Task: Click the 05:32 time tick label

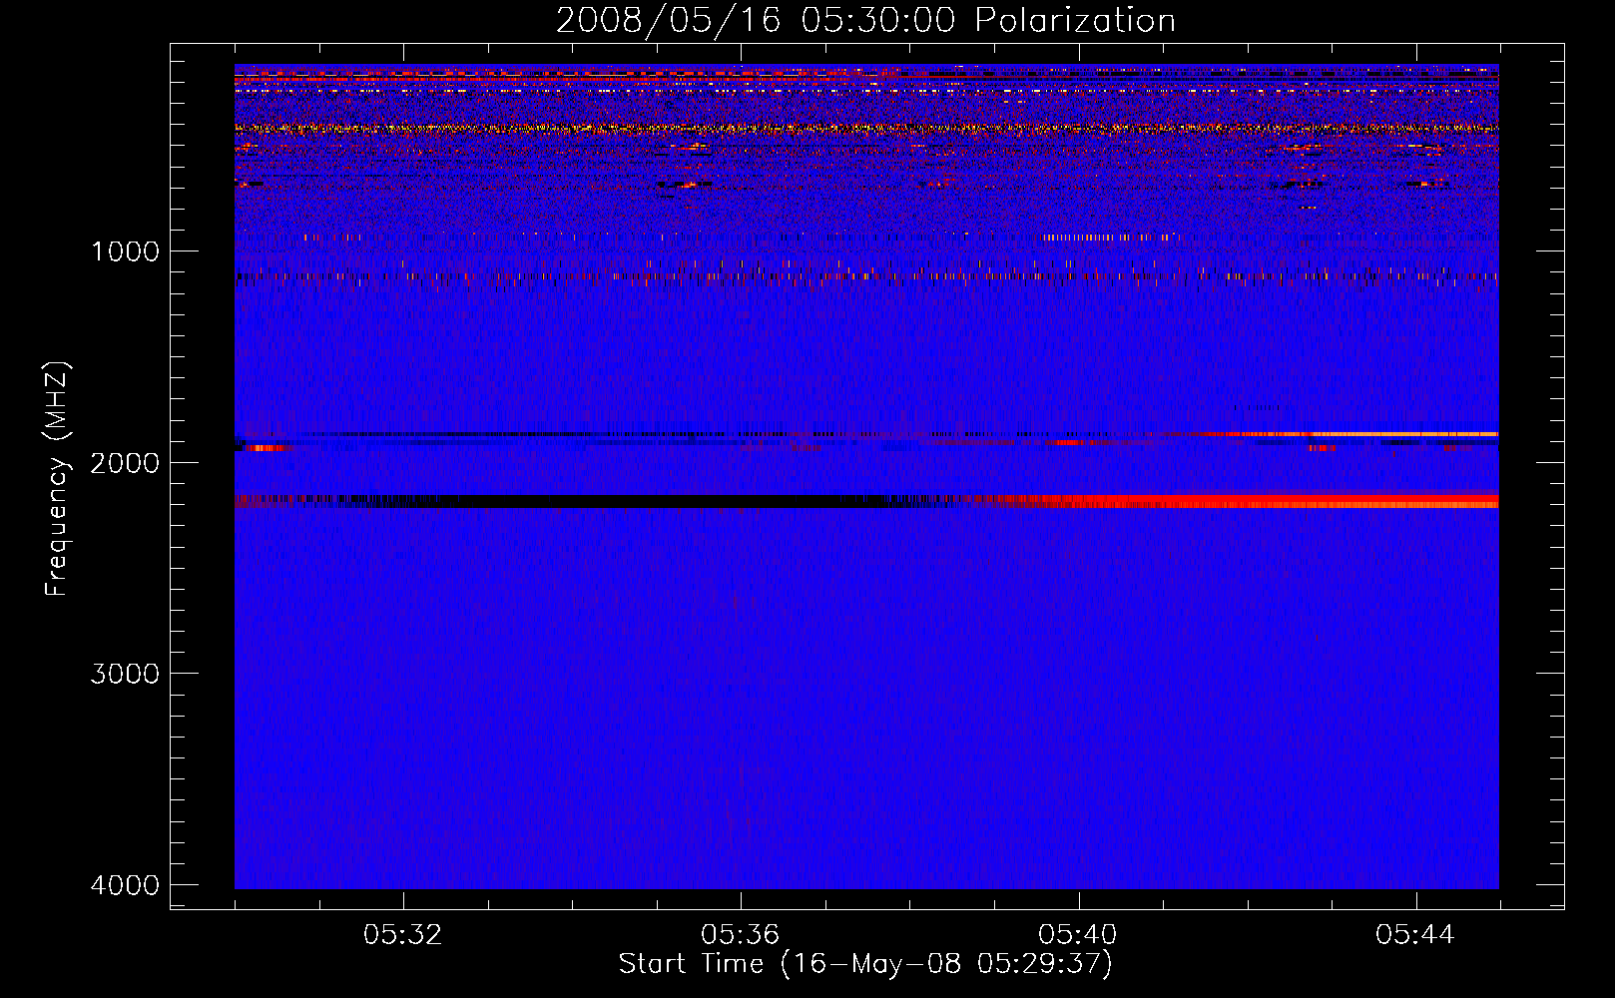Action: coord(403,935)
